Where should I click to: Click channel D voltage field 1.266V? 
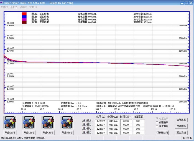pyautogui.click(x=101, y=133)
